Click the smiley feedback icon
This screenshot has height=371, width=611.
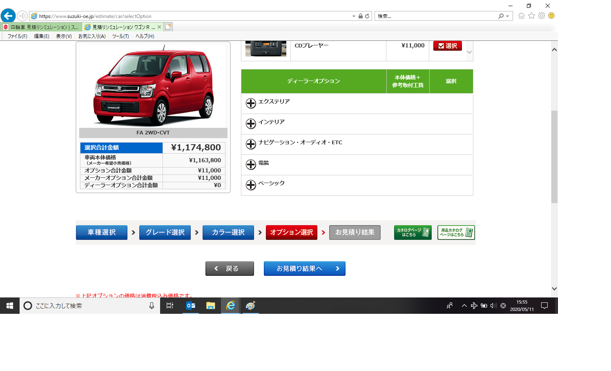point(551,16)
